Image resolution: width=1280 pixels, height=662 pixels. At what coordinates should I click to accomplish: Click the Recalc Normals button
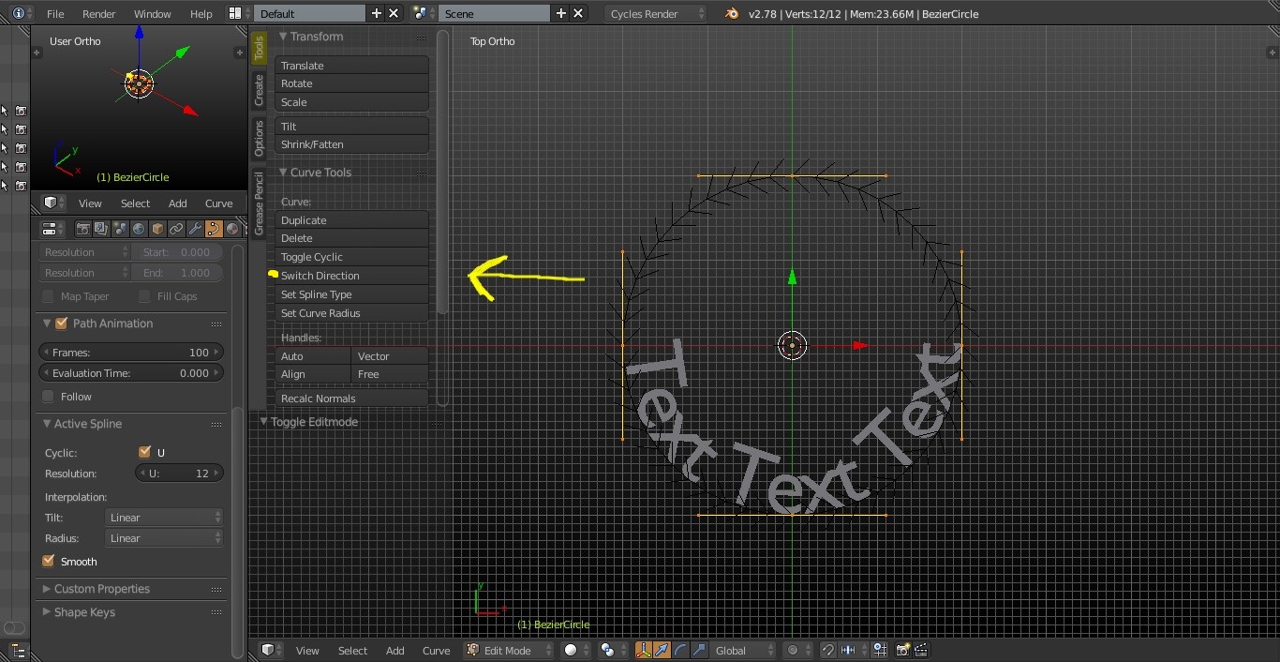pos(351,399)
